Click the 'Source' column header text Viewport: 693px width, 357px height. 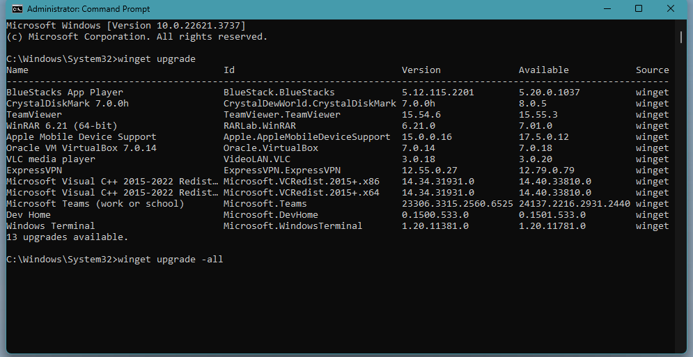pyautogui.click(x=652, y=70)
